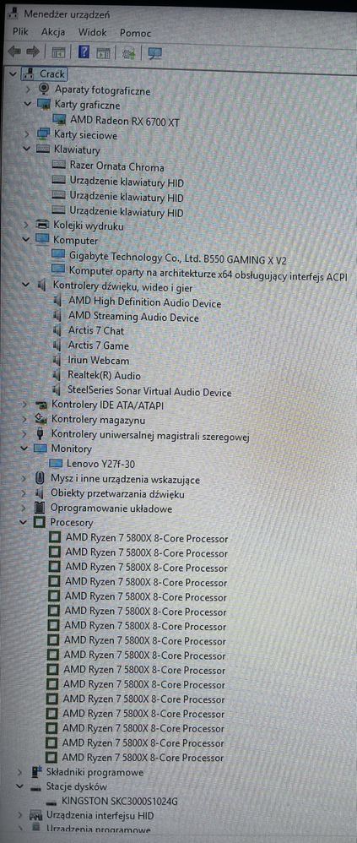Select the Mysz mouse category icon
Image resolution: width=357 pixels, height=843 pixels.
(40, 478)
